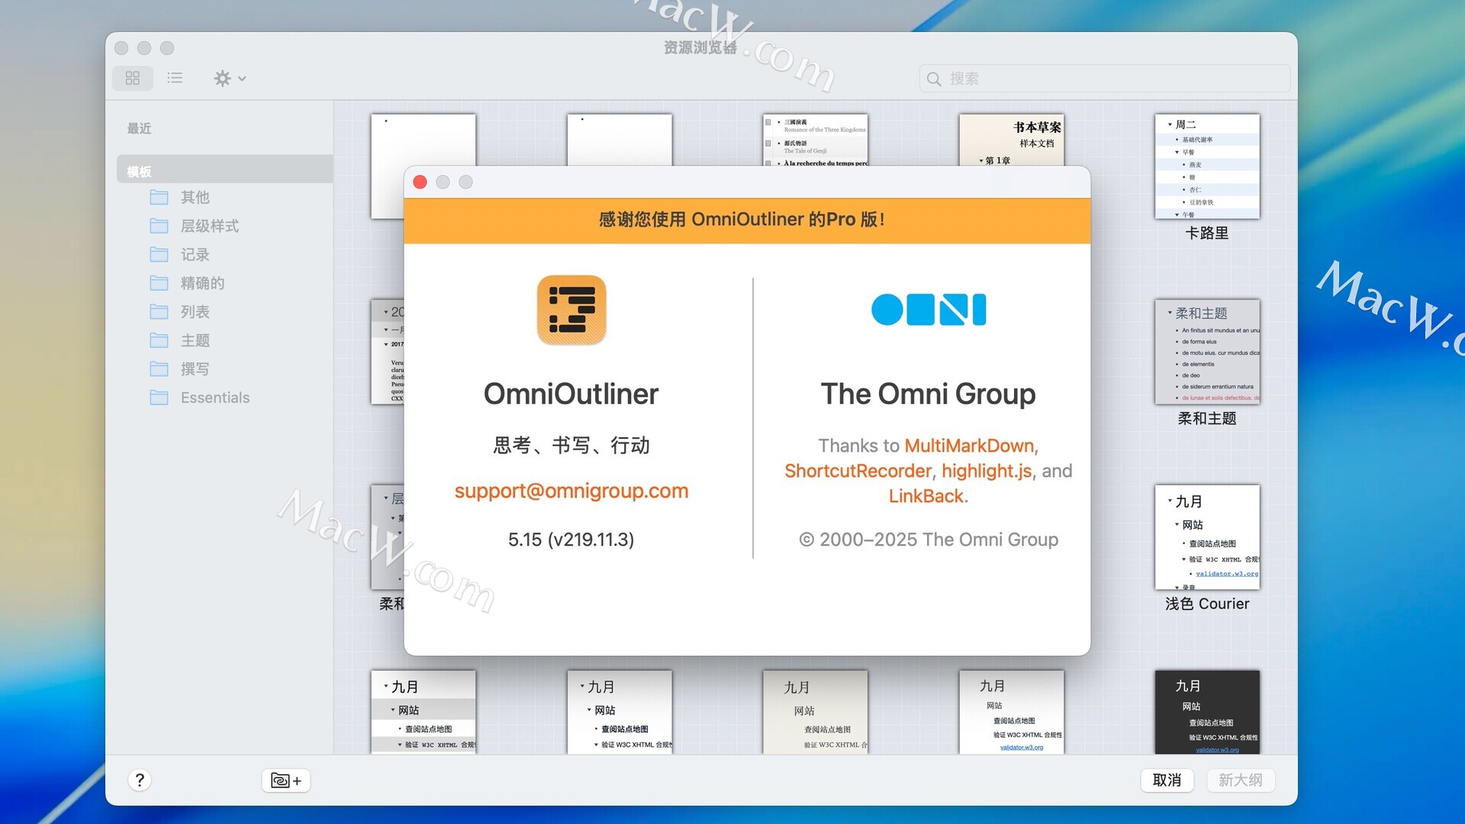Click the support@omnigroup.com email link
The width and height of the screenshot is (1465, 824).
(571, 491)
